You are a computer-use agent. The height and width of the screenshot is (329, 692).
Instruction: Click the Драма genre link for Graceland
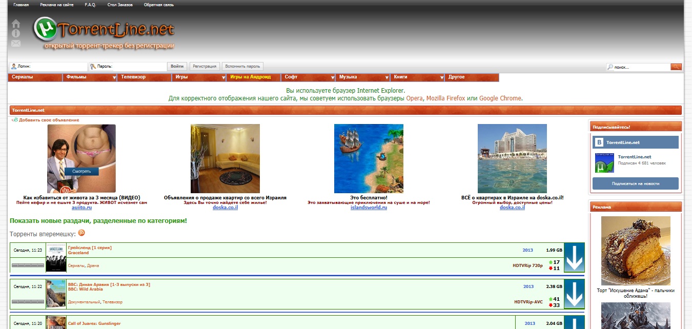pyautogui.click(x=93, y=265)
